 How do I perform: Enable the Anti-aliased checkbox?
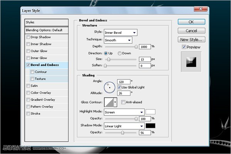123,102
